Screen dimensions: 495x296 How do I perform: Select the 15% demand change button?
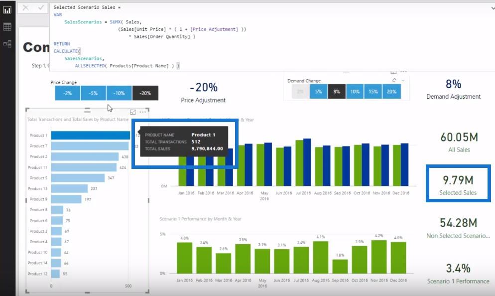coord(373,92)
